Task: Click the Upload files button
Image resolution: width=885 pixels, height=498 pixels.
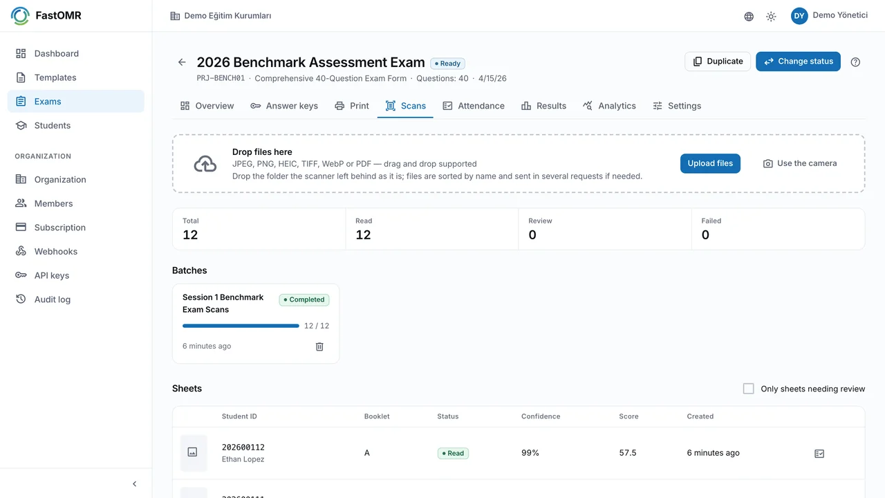Action: 710,163
